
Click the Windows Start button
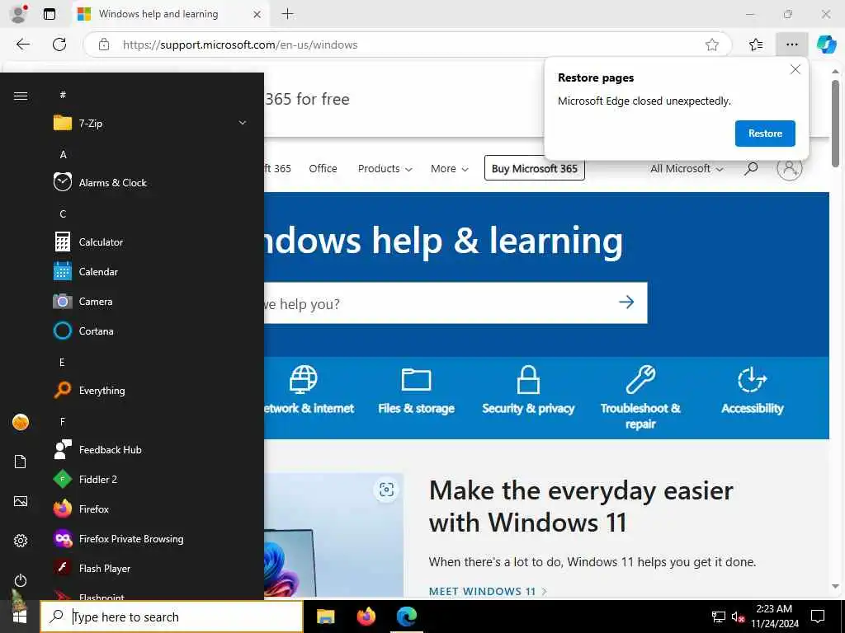(x=20, y=617)
